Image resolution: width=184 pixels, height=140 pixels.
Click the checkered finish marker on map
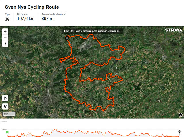pos(67,38)
